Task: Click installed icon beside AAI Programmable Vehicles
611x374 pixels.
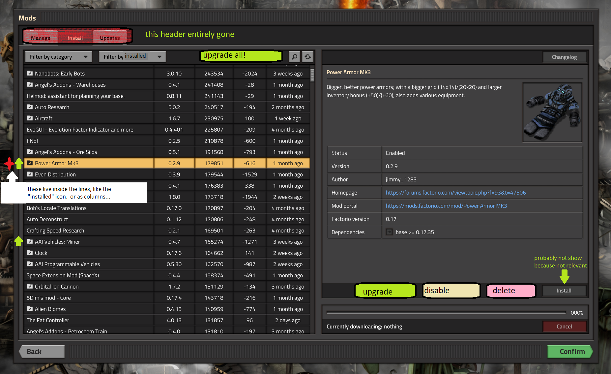Action: 30,264
